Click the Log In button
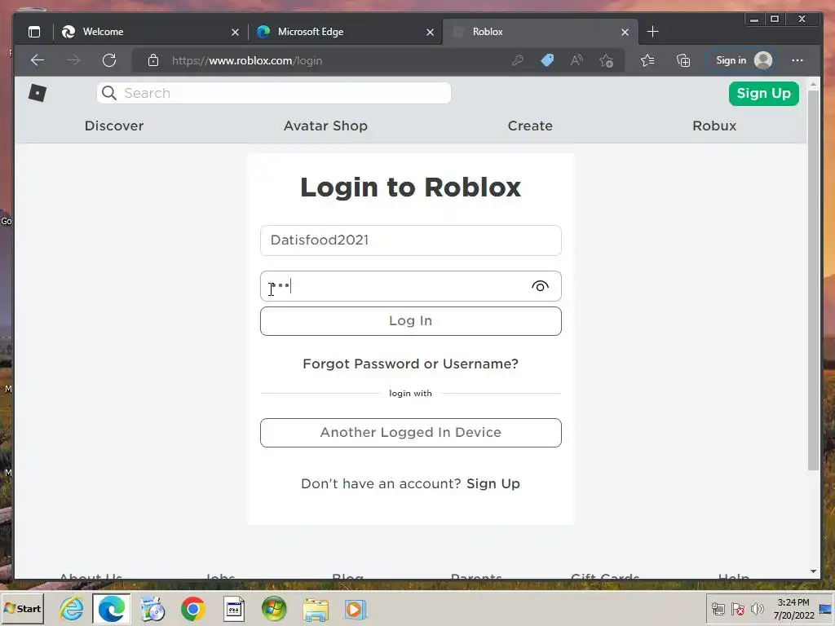This screenshot has height=626, width=835. tap(411, 321)
